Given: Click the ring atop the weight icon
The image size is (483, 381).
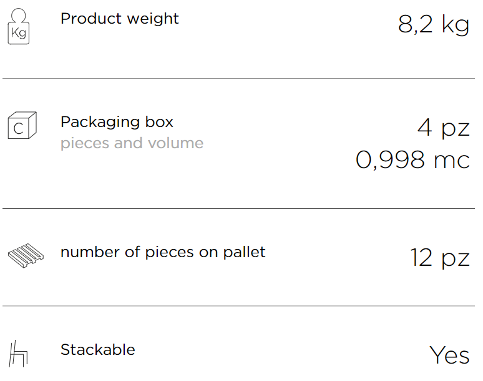Looking at the screenshot, I should click(18, 15).
